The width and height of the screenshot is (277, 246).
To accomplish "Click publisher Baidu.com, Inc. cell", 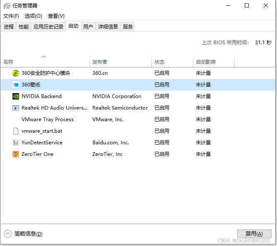I will [111, 143].
